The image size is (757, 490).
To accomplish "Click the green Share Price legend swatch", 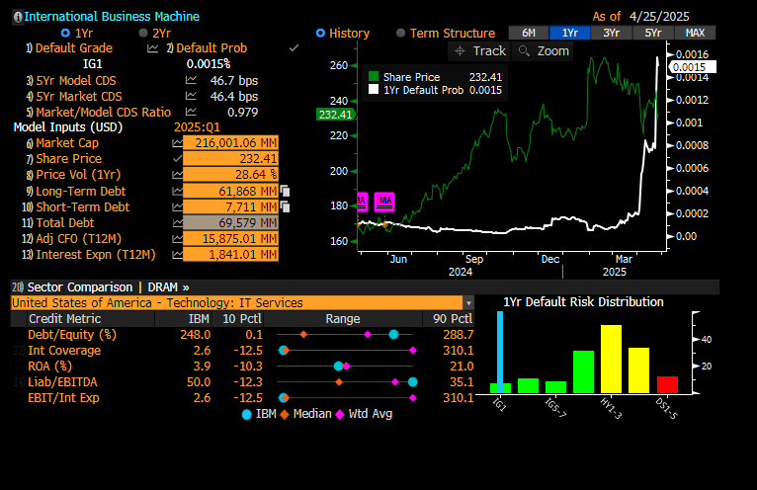I will [x=374, y=77].
